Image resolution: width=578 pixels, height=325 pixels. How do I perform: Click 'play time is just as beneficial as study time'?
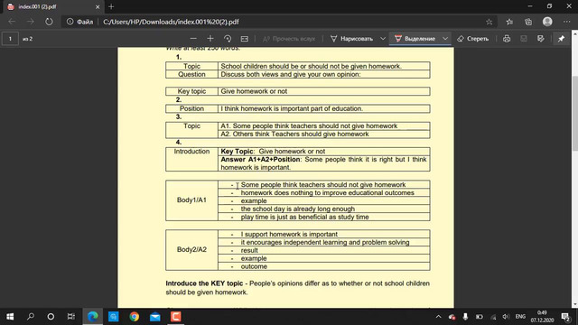305,217
